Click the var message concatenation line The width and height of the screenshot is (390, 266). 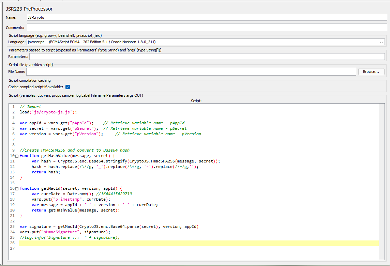tap(95, 205)
